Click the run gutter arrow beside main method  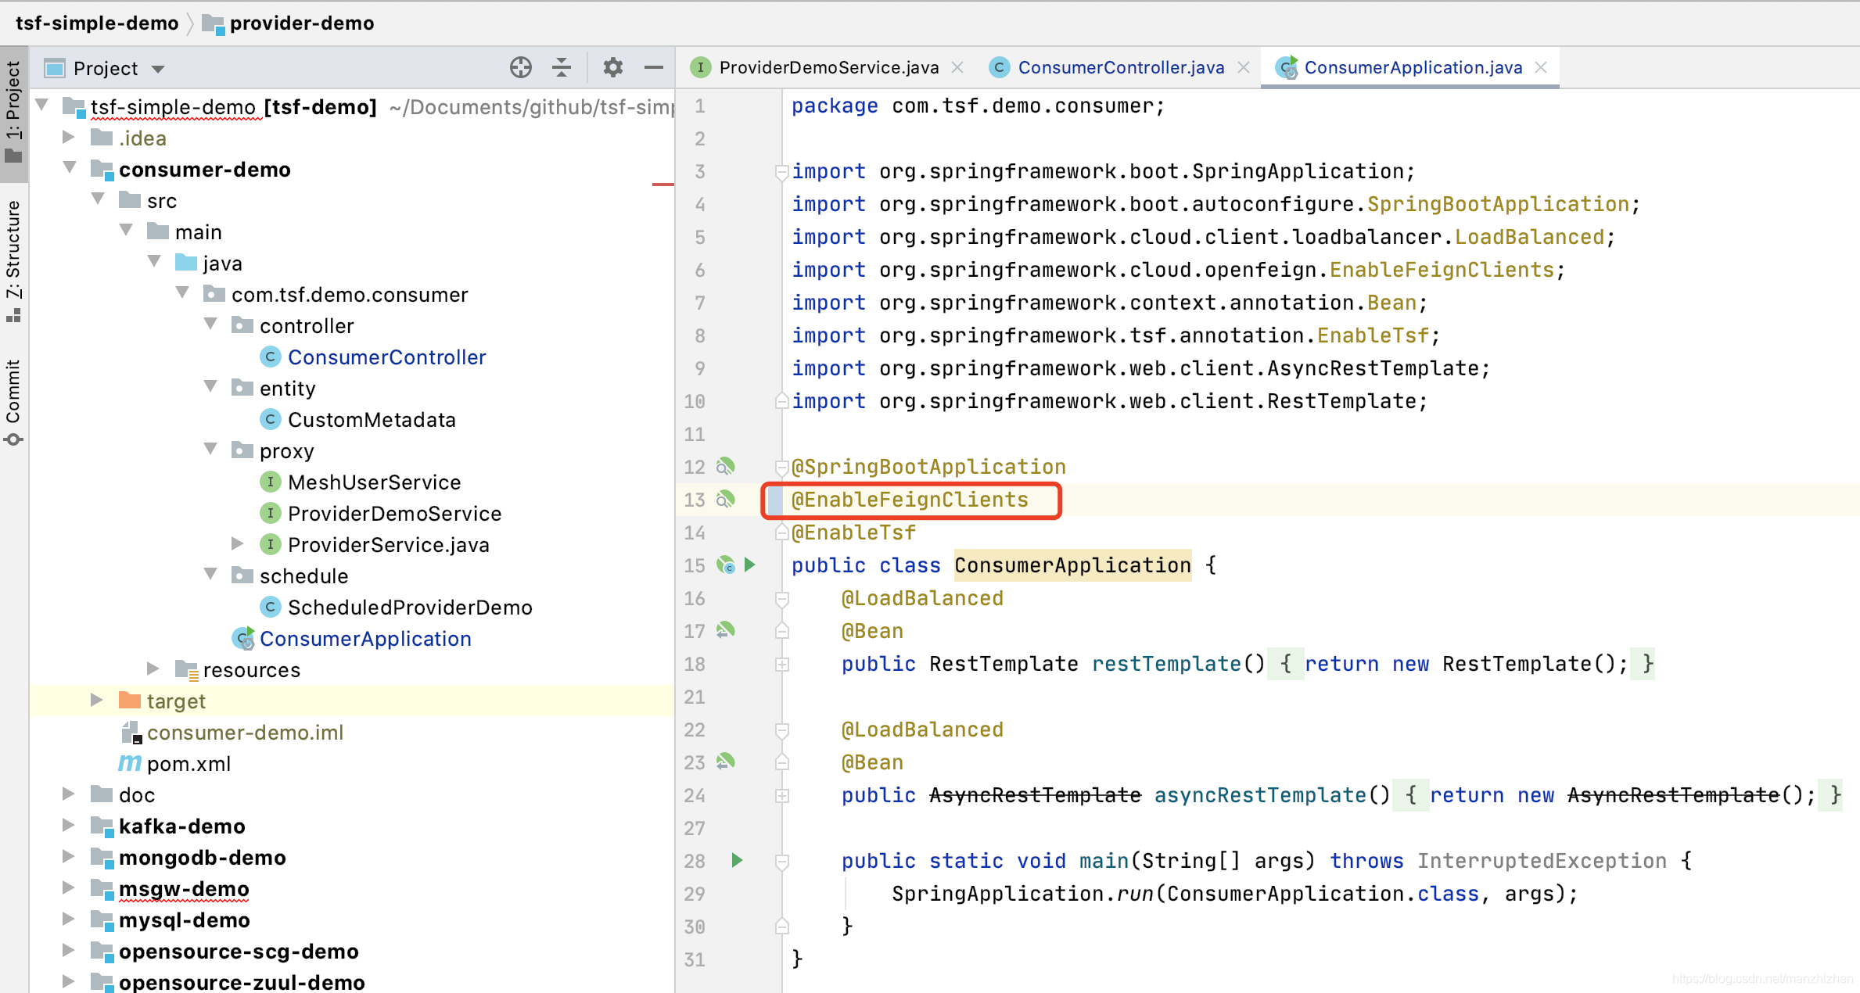(x=737, y=861)
